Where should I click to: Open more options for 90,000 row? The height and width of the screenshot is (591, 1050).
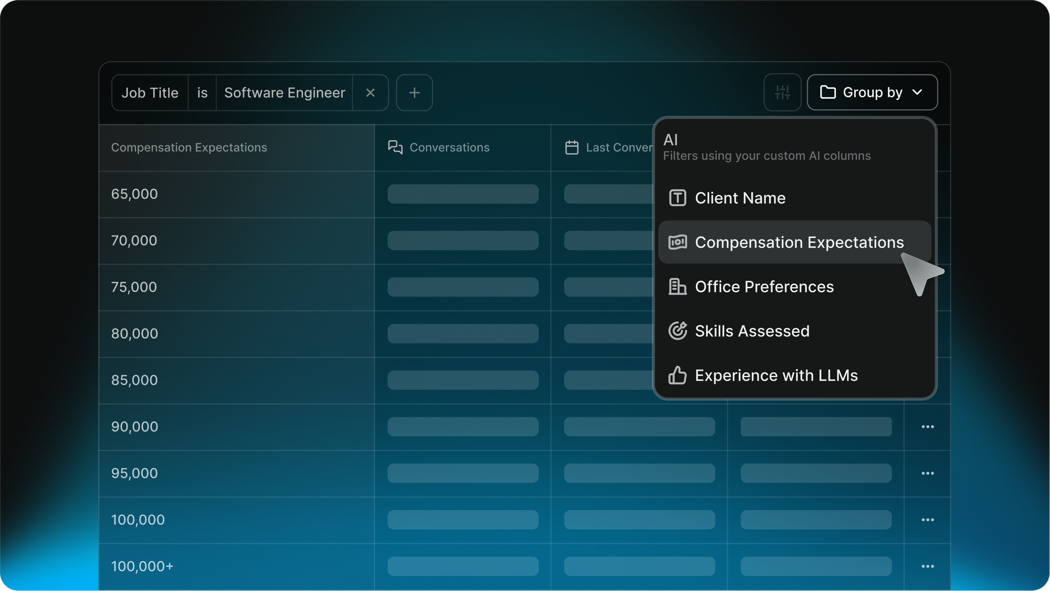tap(928, 427)
